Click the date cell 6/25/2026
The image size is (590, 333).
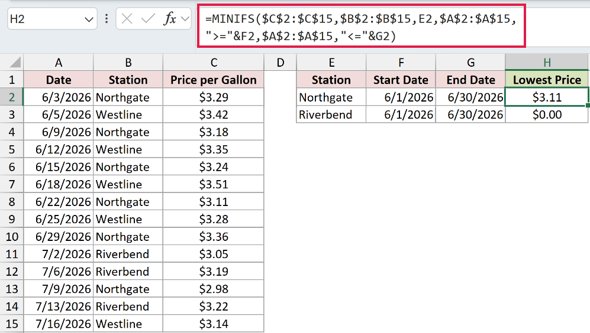[x=59, y=219]
